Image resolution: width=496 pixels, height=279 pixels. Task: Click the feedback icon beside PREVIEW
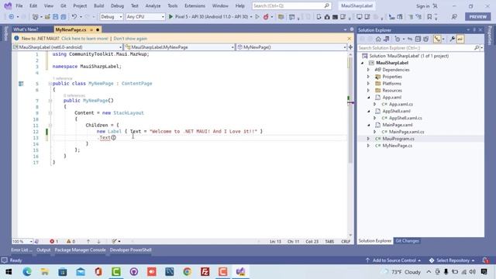[x=454, y=17]
